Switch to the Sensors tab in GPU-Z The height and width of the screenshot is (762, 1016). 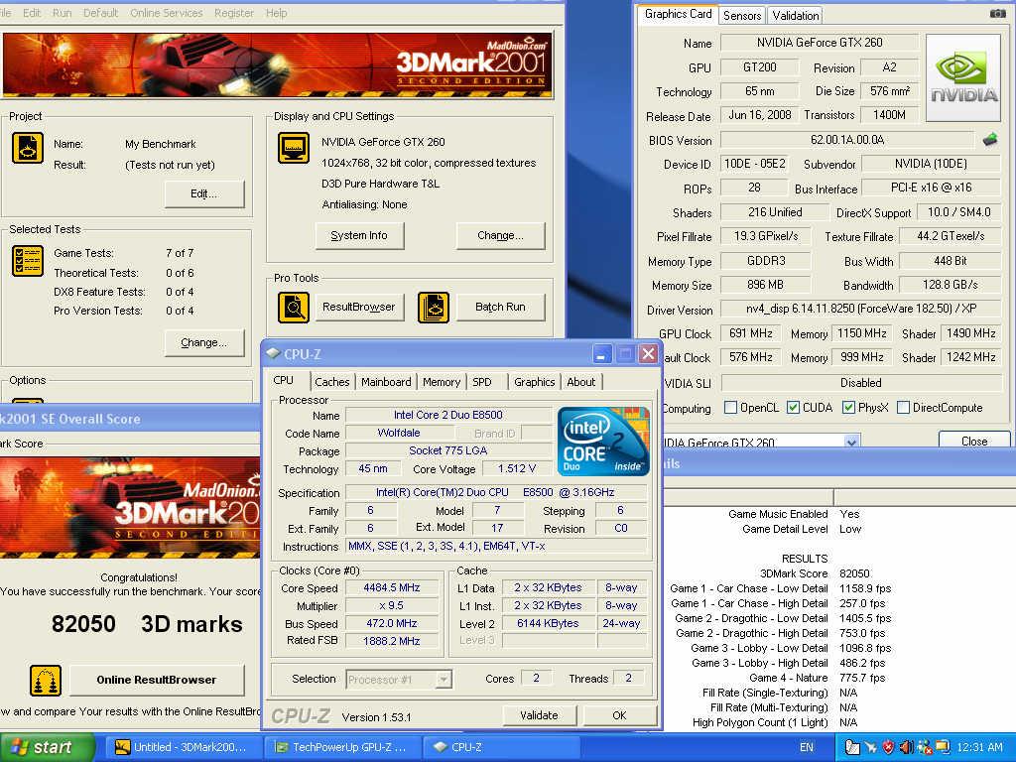click(x=742, y=15)
